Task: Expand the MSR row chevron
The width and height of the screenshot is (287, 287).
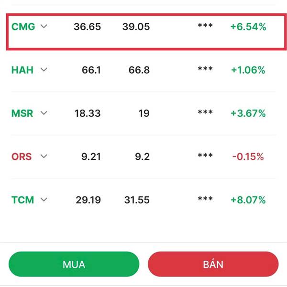Action: 44,113
